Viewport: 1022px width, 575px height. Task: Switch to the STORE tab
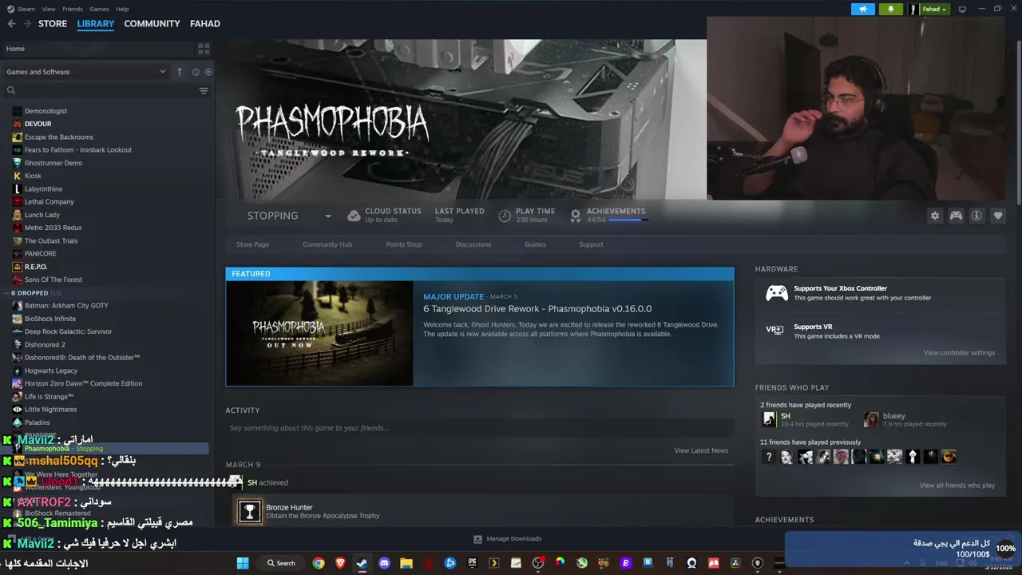point(53,24)
